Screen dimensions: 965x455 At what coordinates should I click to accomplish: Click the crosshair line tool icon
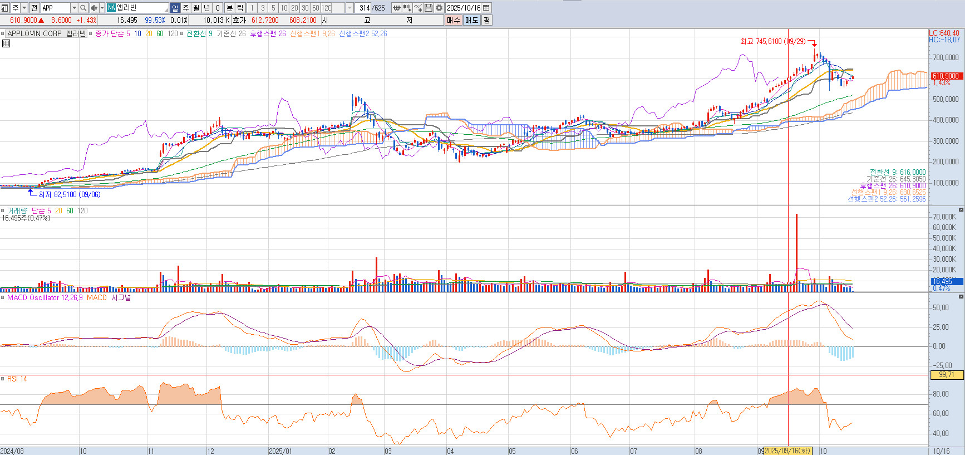[x=418, y=8]
